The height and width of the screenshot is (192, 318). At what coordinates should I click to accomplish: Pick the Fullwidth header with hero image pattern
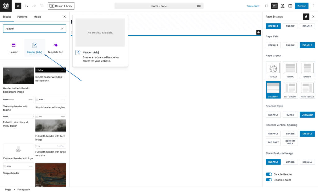click(51, 123)
